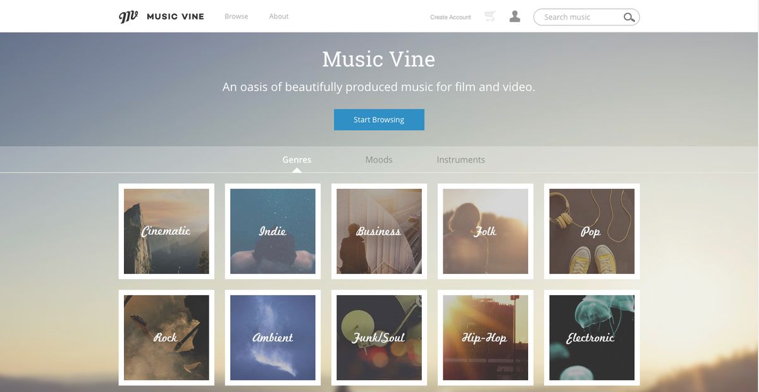Select the Indie genre tile
This screenshot has width=759, height=392.
pyautogui.click(x=272, y=231)
